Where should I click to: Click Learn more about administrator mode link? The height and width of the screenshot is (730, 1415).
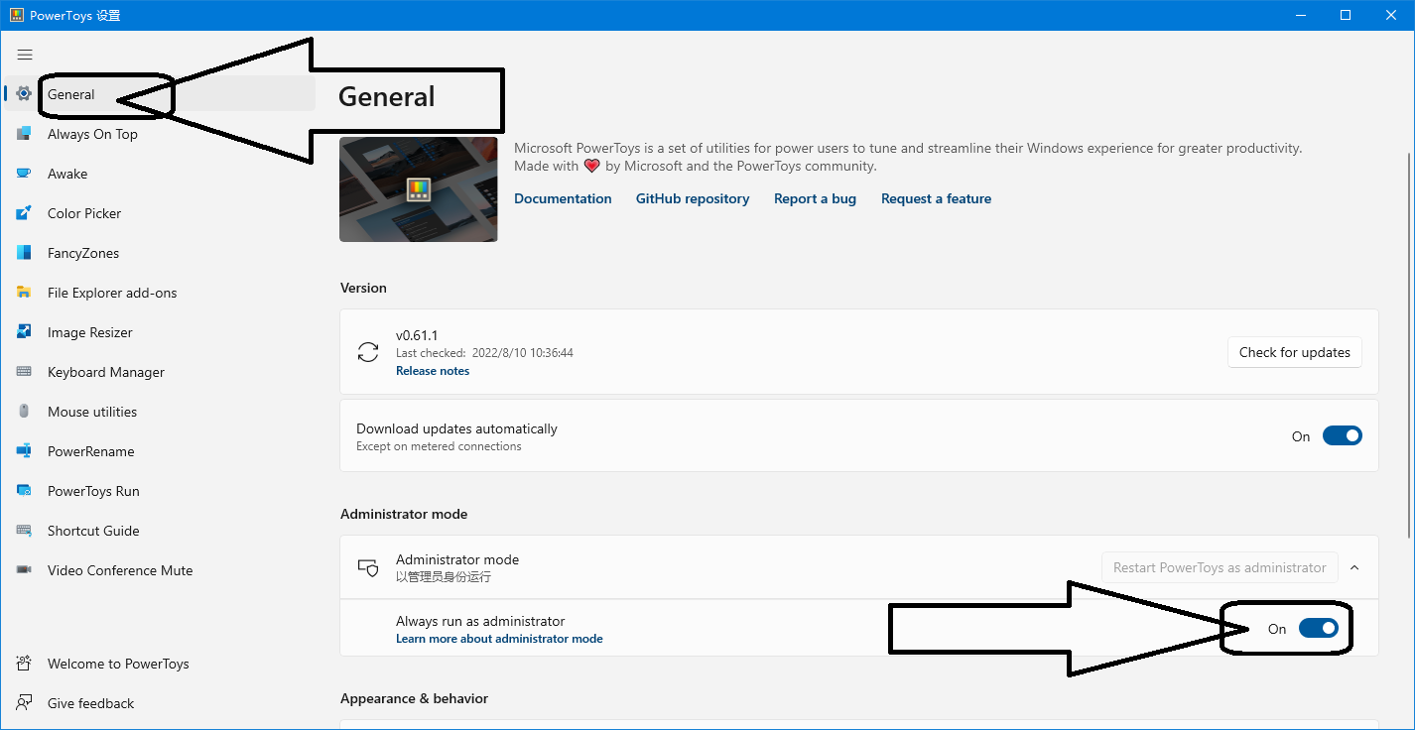[499, 639]
